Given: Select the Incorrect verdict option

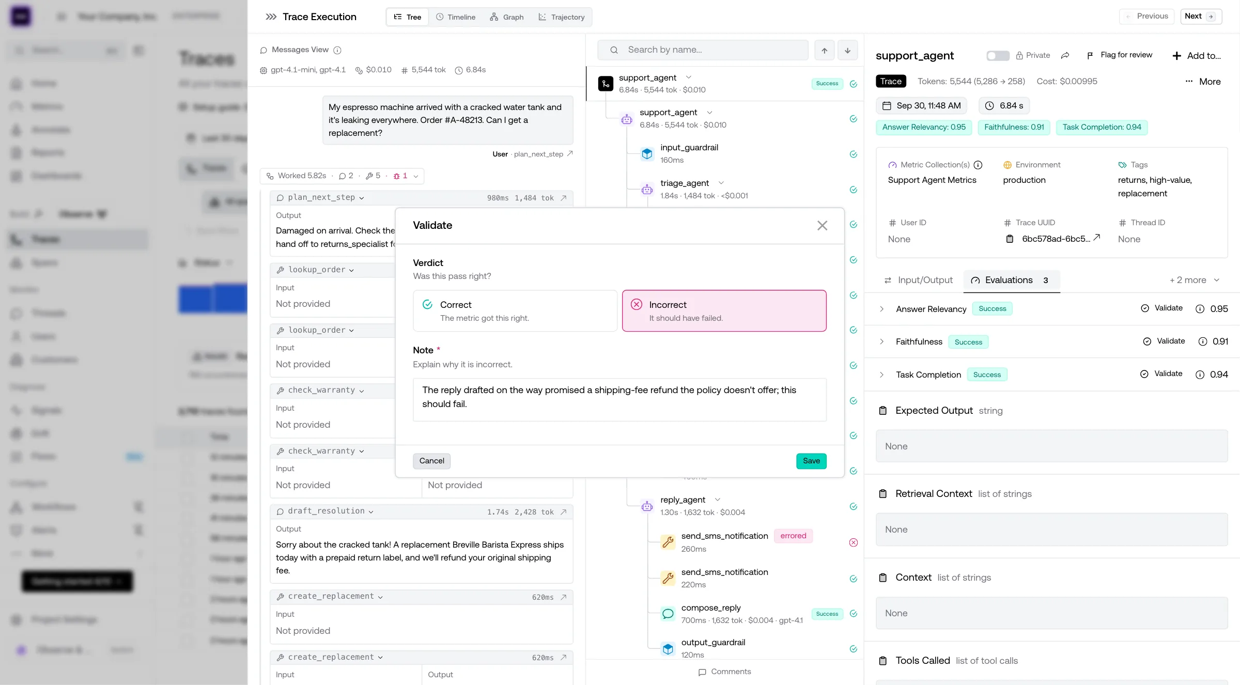Looking at the screenshot, I should click(x=724, y=311).
